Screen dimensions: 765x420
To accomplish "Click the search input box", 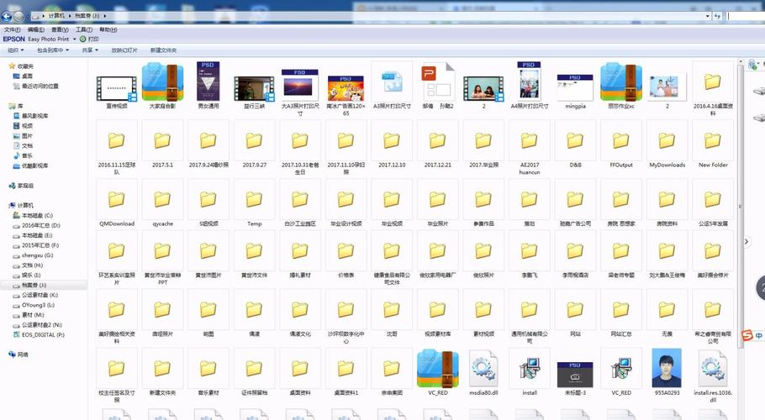I will coord(746,16).
